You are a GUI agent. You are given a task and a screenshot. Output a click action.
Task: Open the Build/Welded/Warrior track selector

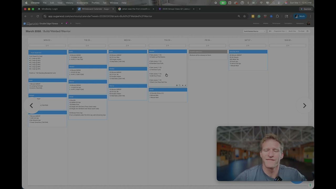coord(254,31)
